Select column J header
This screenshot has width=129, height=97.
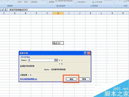click(x=80, y=13)
